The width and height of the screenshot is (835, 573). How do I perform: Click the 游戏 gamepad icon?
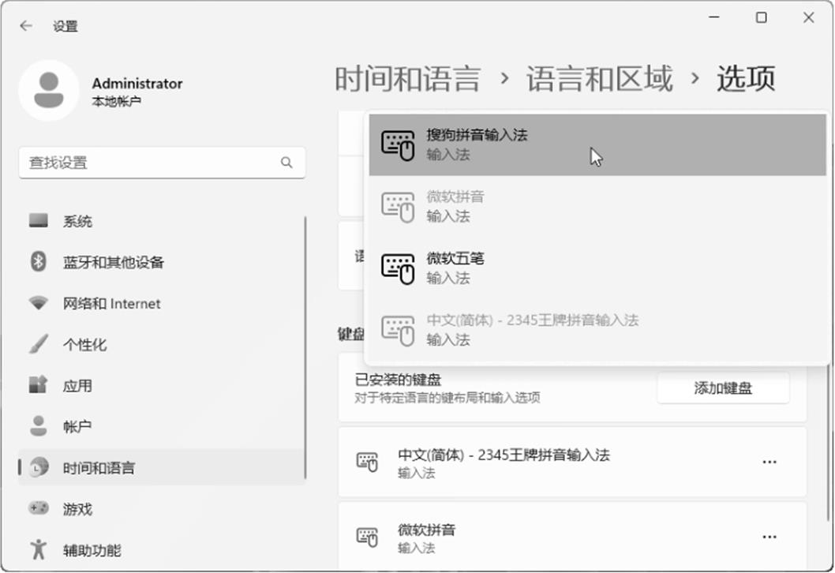tap(39, 509)
